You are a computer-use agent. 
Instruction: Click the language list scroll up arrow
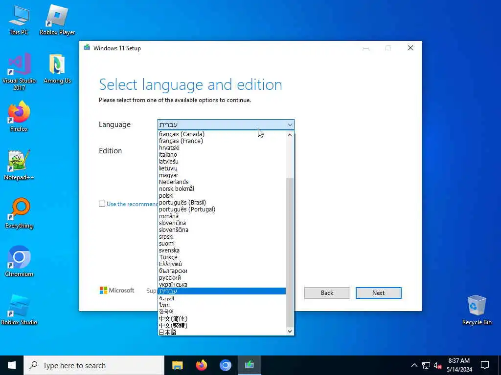click(290, 135)
